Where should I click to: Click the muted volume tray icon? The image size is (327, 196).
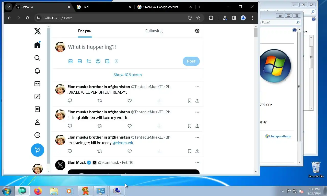tap(301, 191)
